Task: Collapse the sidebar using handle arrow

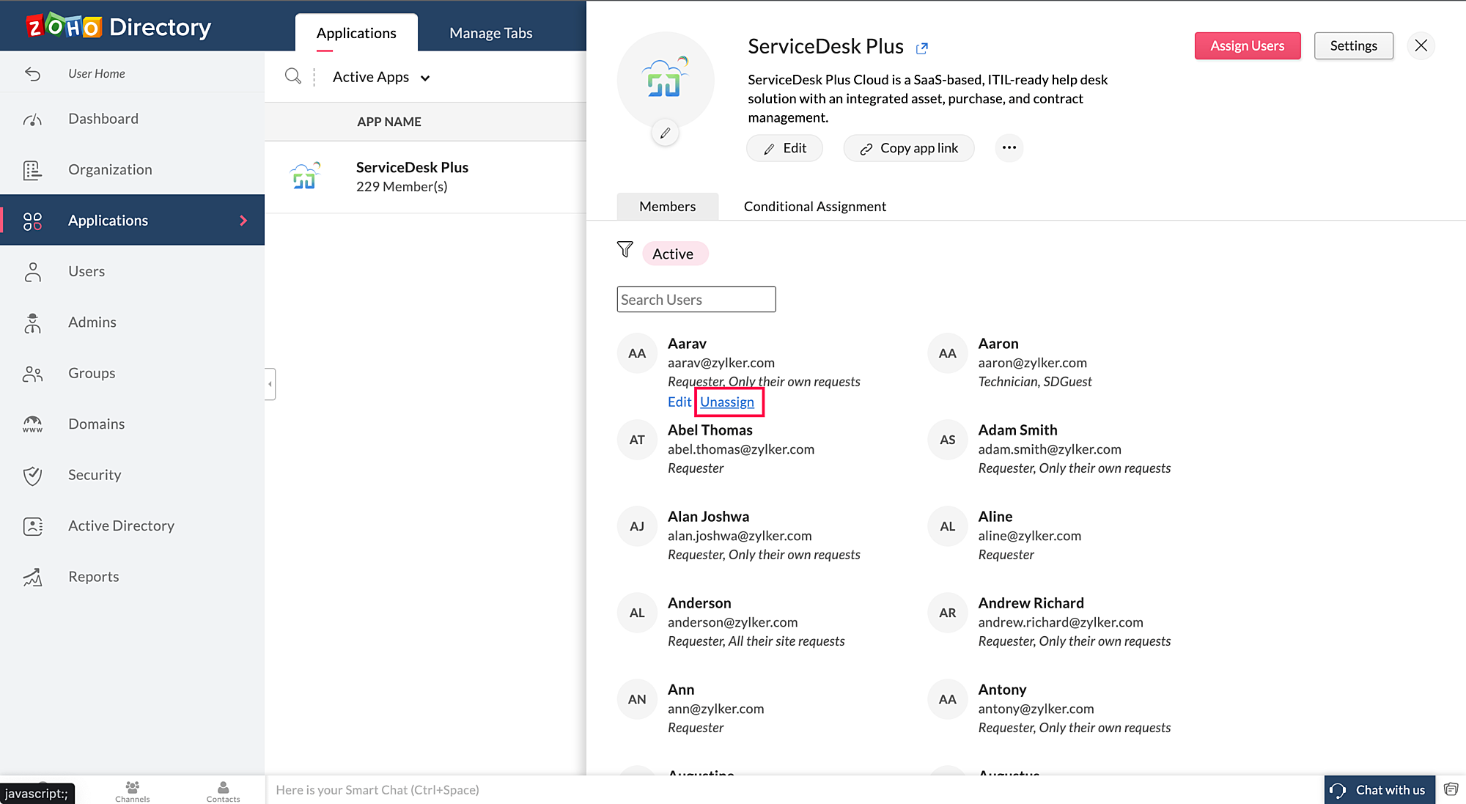Action: click(x=270, y=384)
